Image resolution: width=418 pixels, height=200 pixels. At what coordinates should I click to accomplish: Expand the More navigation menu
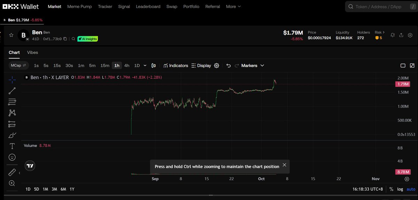click(x=233, y=7)
